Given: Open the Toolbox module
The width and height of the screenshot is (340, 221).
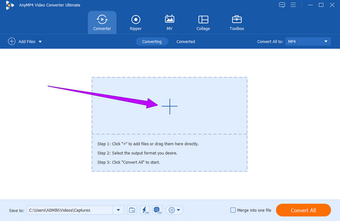Looking at the screenshot, I should (x=237, y=23).
